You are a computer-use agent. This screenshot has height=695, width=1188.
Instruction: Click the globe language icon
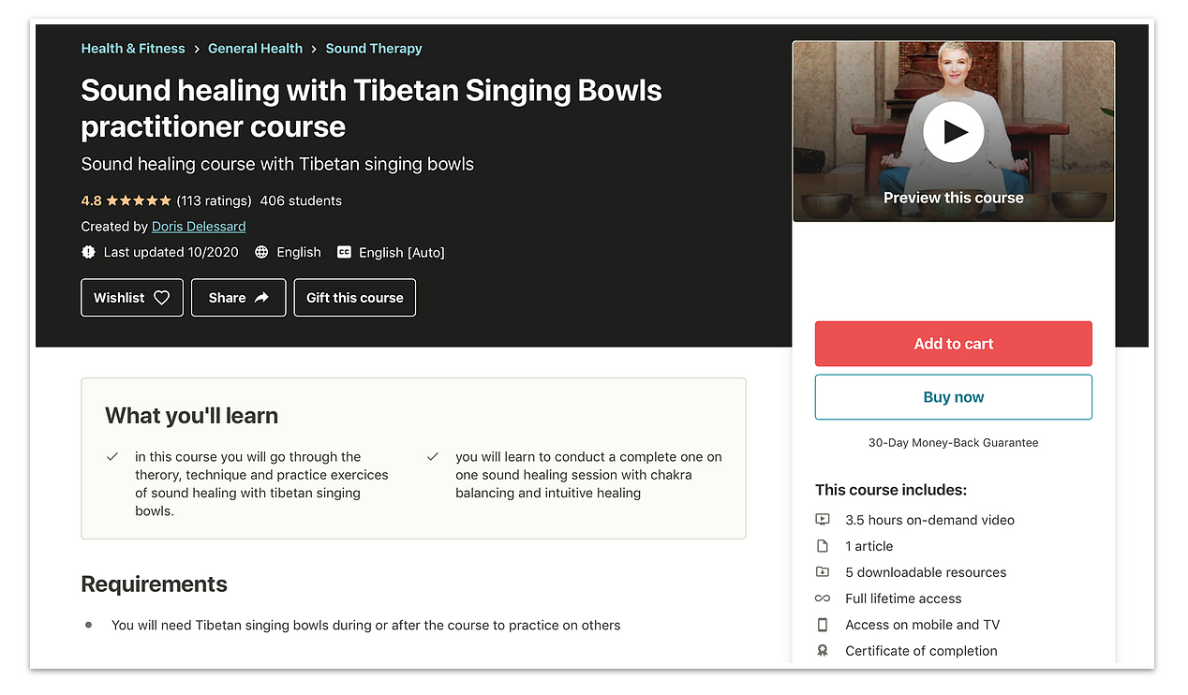tap(261, 252)
